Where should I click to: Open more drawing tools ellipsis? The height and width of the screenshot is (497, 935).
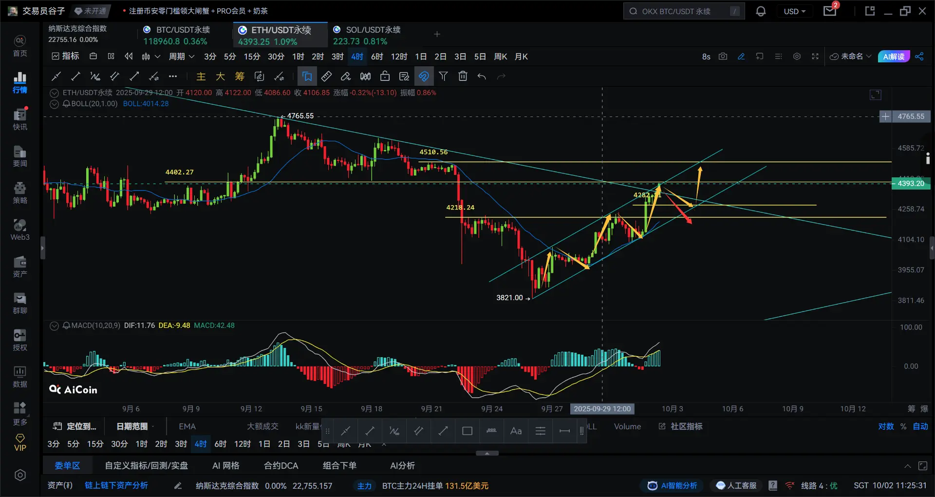pos(173,76)
